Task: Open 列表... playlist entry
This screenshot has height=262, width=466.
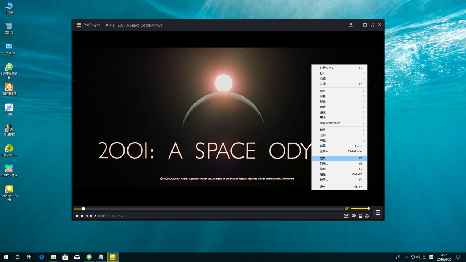Action: (339, 164)
